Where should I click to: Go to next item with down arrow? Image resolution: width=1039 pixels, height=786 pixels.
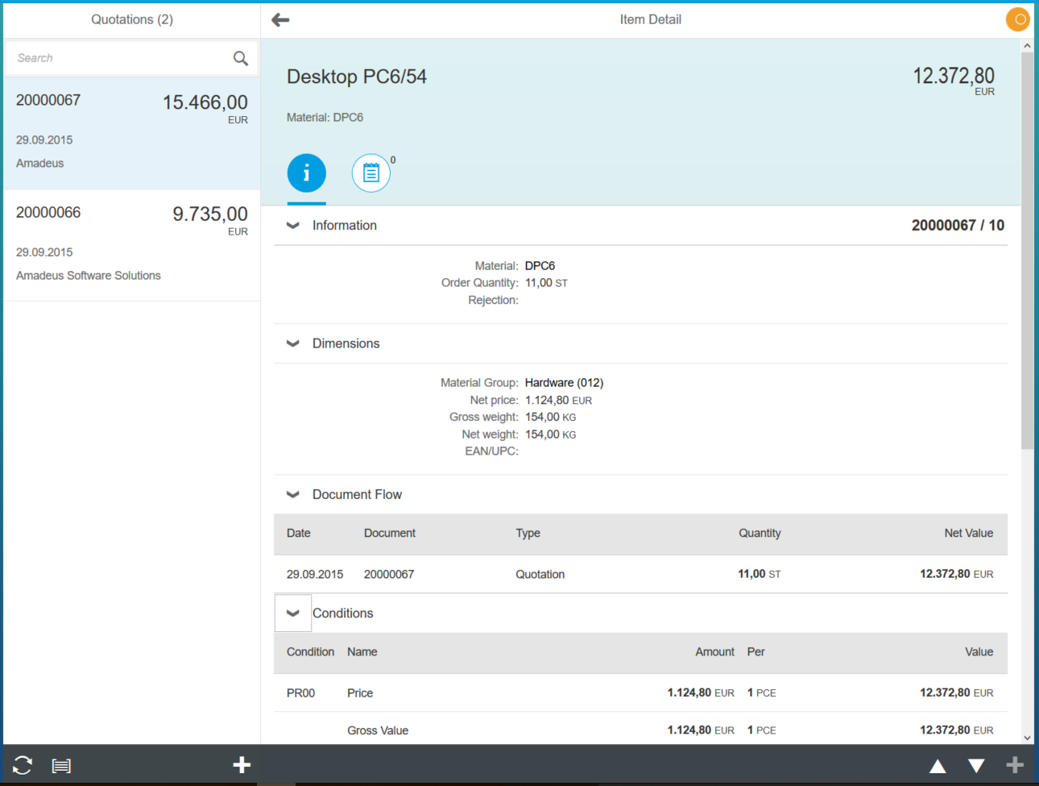coord(976,766)
